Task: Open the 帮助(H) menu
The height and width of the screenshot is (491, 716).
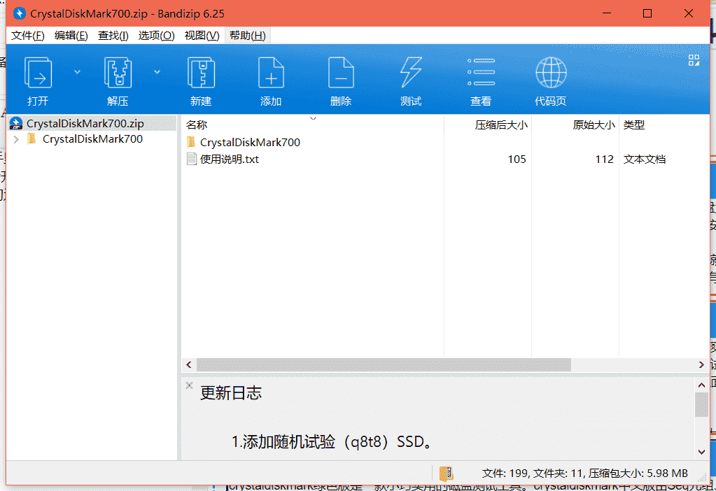Action: pyautogui.click(x=248, y=36)
